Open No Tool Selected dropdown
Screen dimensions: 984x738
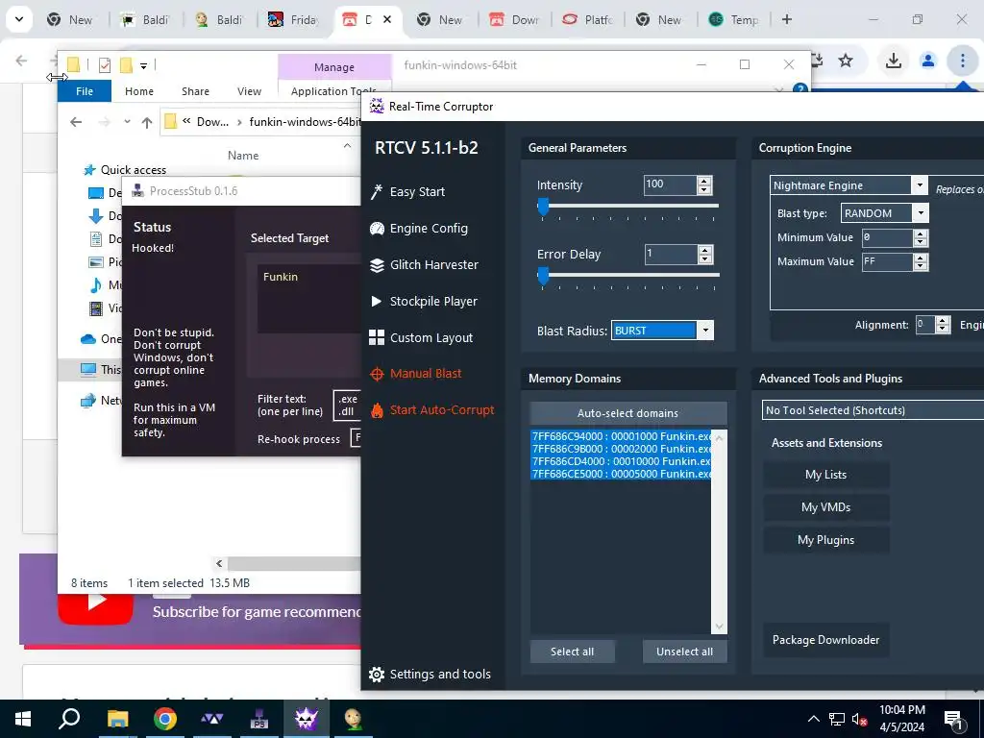[x=873, y=410]
